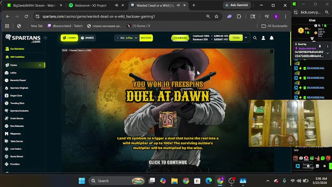Toggle the microphone icon in system tray
Screen dimensions: 332x187
pos(284,181)
